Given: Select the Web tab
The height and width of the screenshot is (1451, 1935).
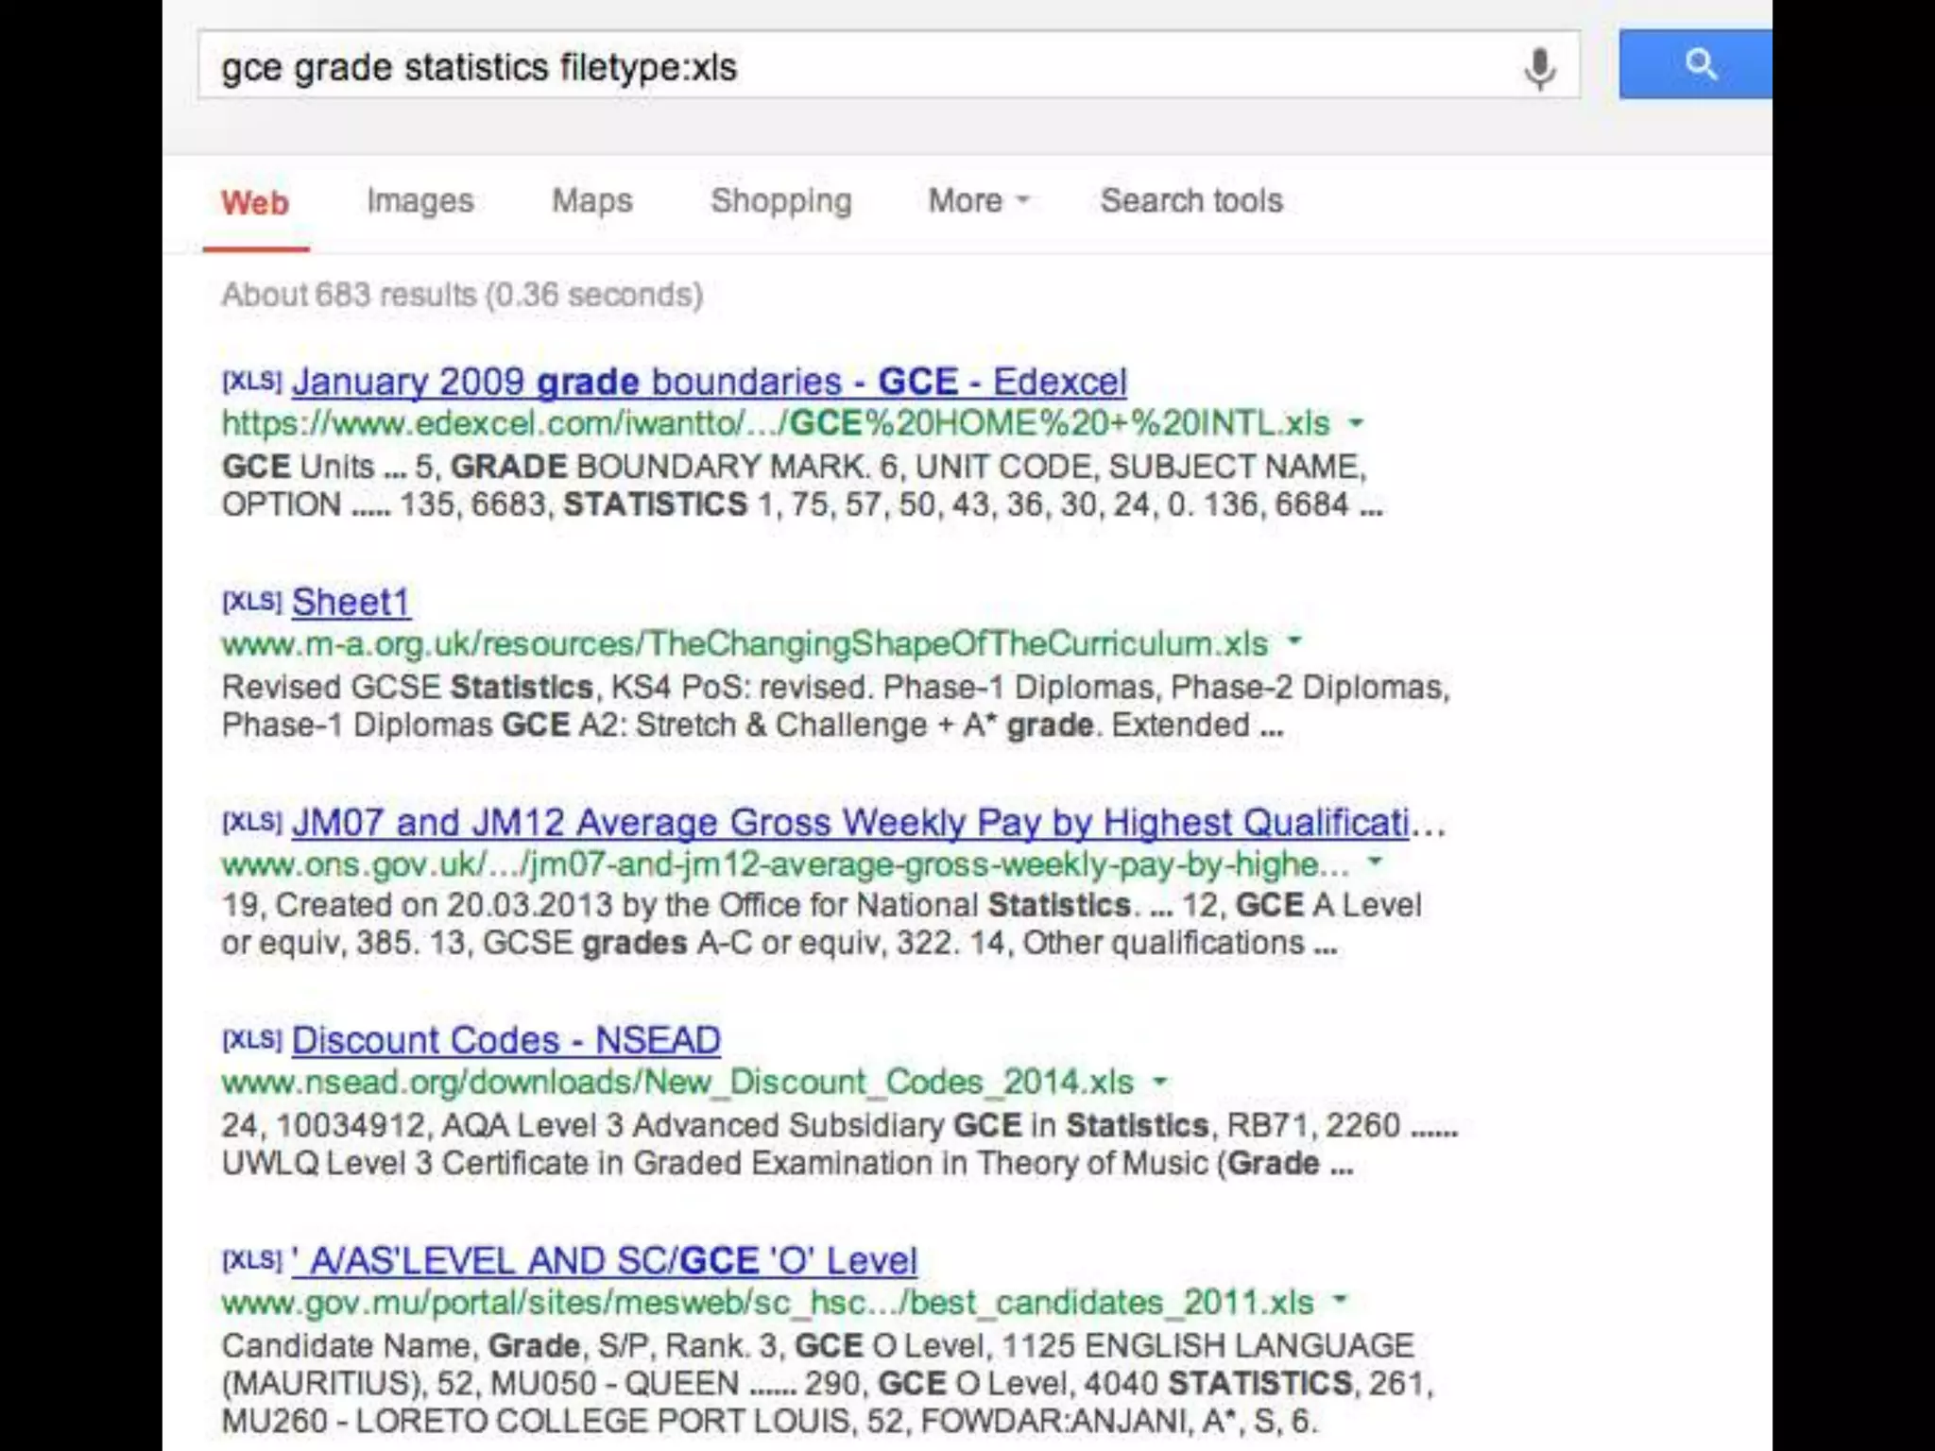Looking at the screenshot, I should click(x=255, y=203).
